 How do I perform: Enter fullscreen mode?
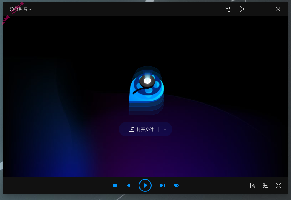(x=279, y=185)
